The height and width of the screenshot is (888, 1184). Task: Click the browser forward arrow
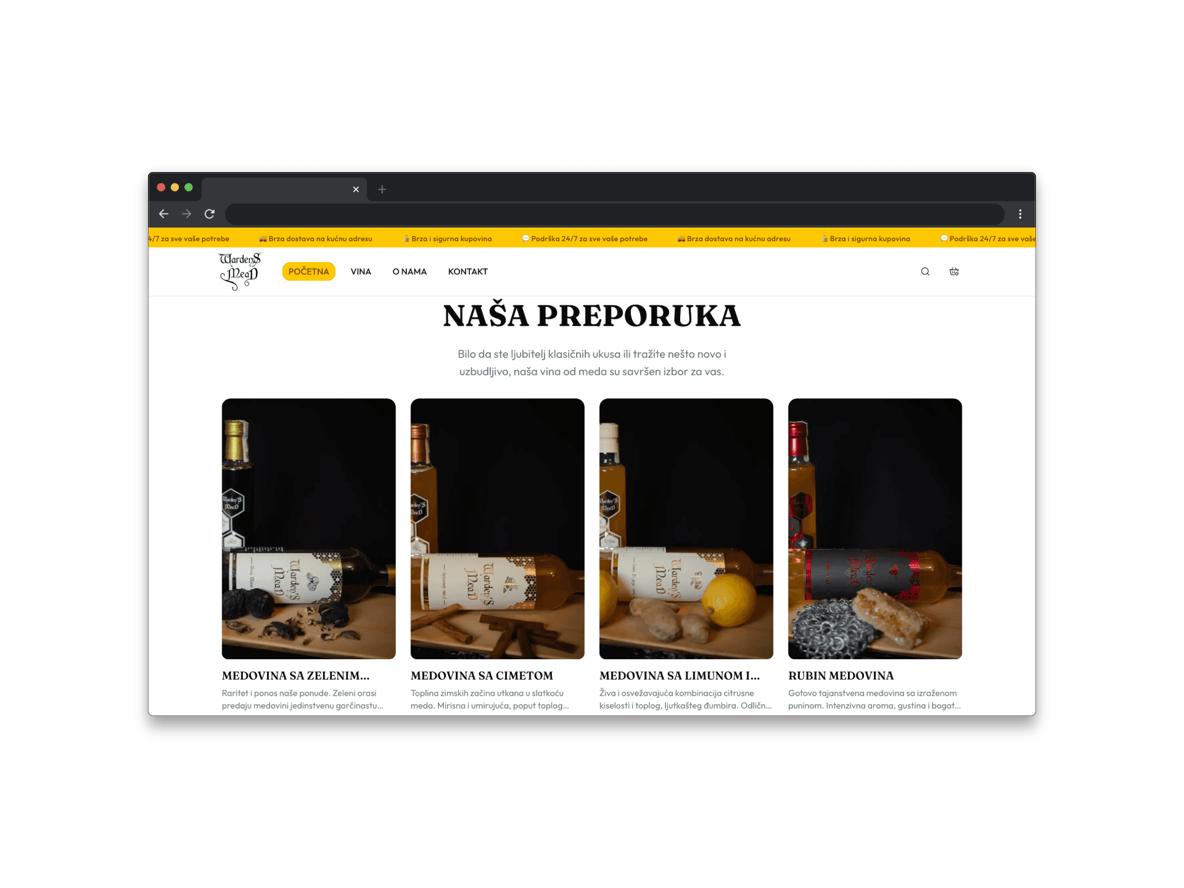(186, 214)
